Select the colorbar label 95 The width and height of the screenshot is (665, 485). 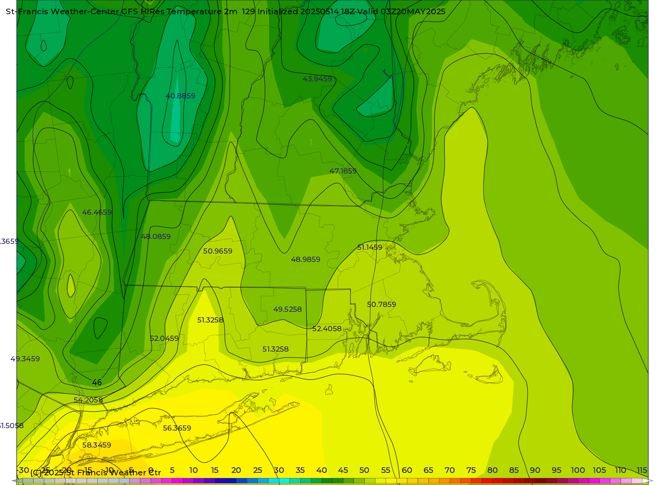tap(557, 470)
